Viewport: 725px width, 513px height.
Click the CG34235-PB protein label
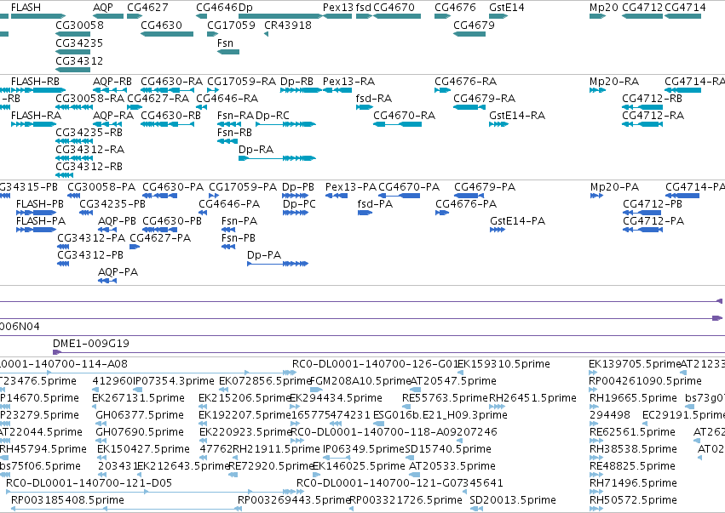(x=112, y=204)
